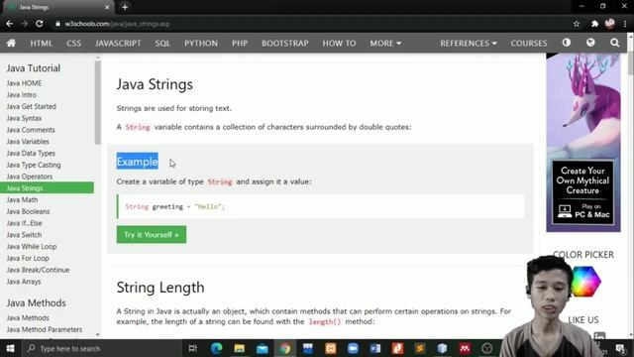Click Try it Yourself button
Image resolution: width=634 pixels, height=357 pixels.
(x=152, y=234)
